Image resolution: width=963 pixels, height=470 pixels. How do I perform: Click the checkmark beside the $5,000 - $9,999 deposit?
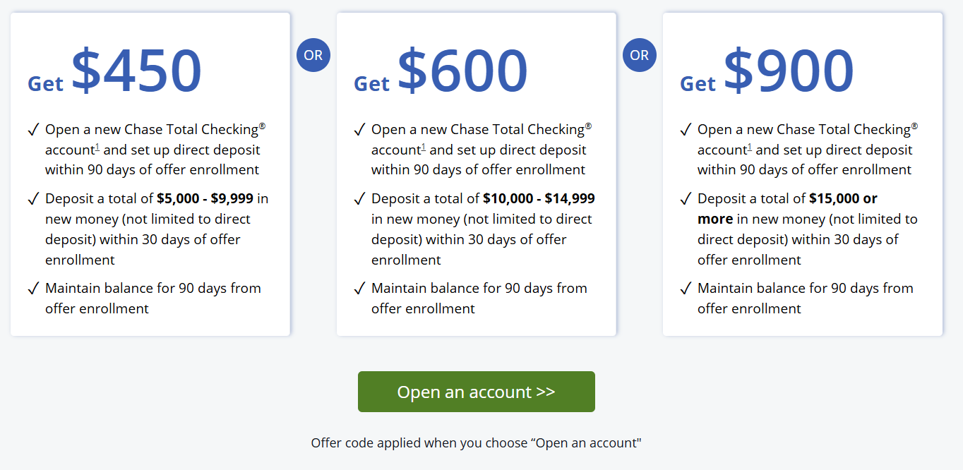point(32,199)
